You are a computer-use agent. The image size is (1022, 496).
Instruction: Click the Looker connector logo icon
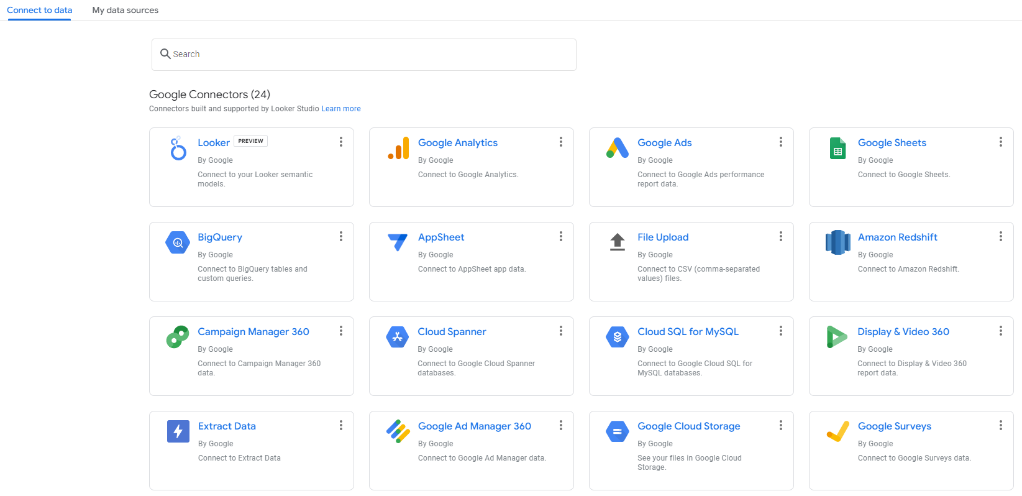(x=178, y=149)
